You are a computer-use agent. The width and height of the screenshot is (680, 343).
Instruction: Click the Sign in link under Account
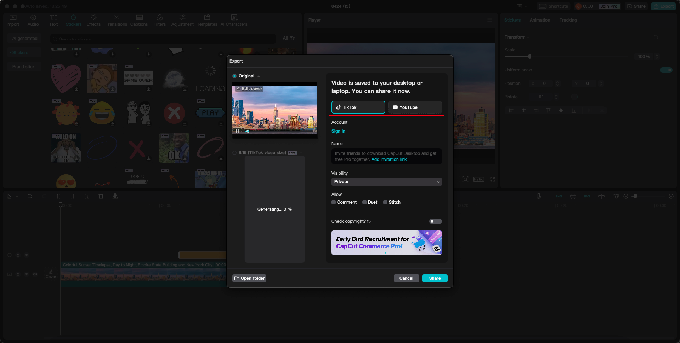tap(338, 131)
